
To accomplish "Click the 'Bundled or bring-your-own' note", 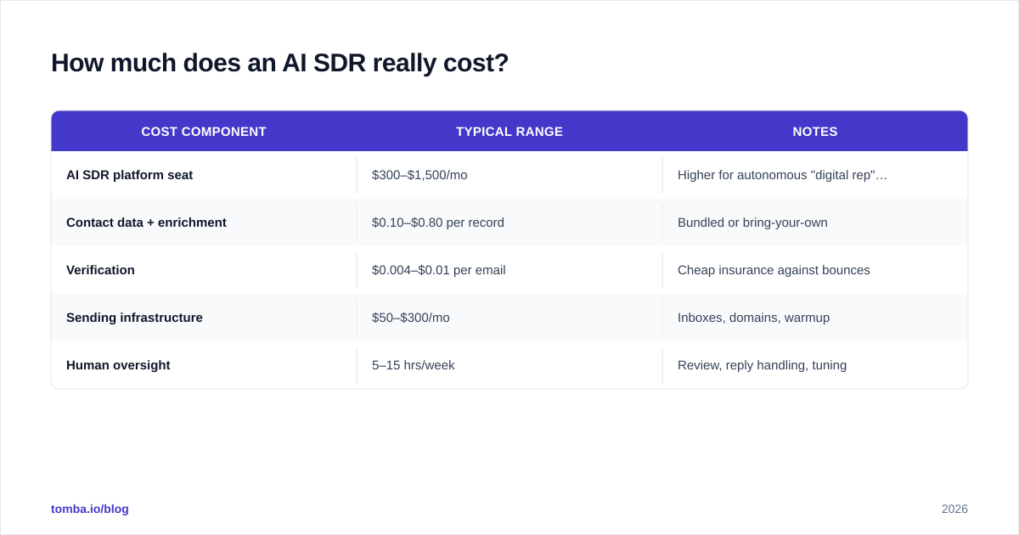I will (752, 222).
